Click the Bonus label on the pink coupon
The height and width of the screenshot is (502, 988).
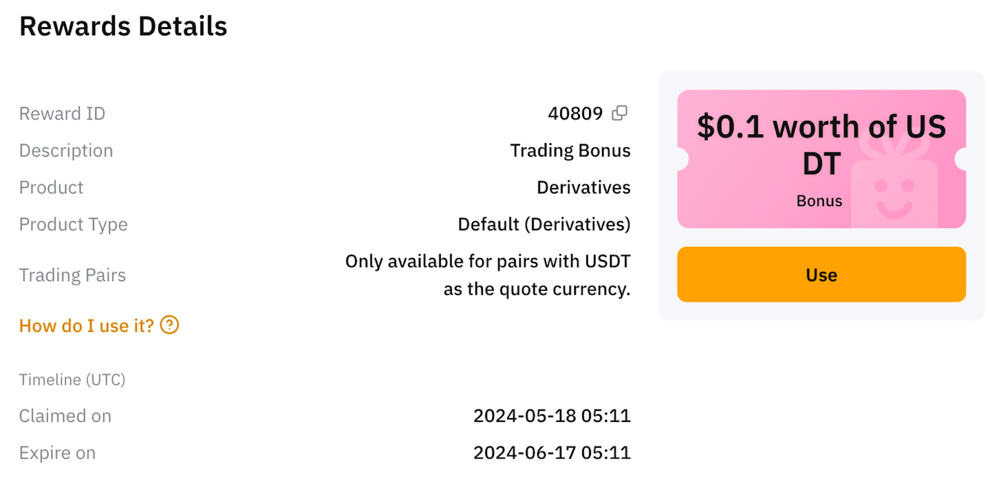819,201
